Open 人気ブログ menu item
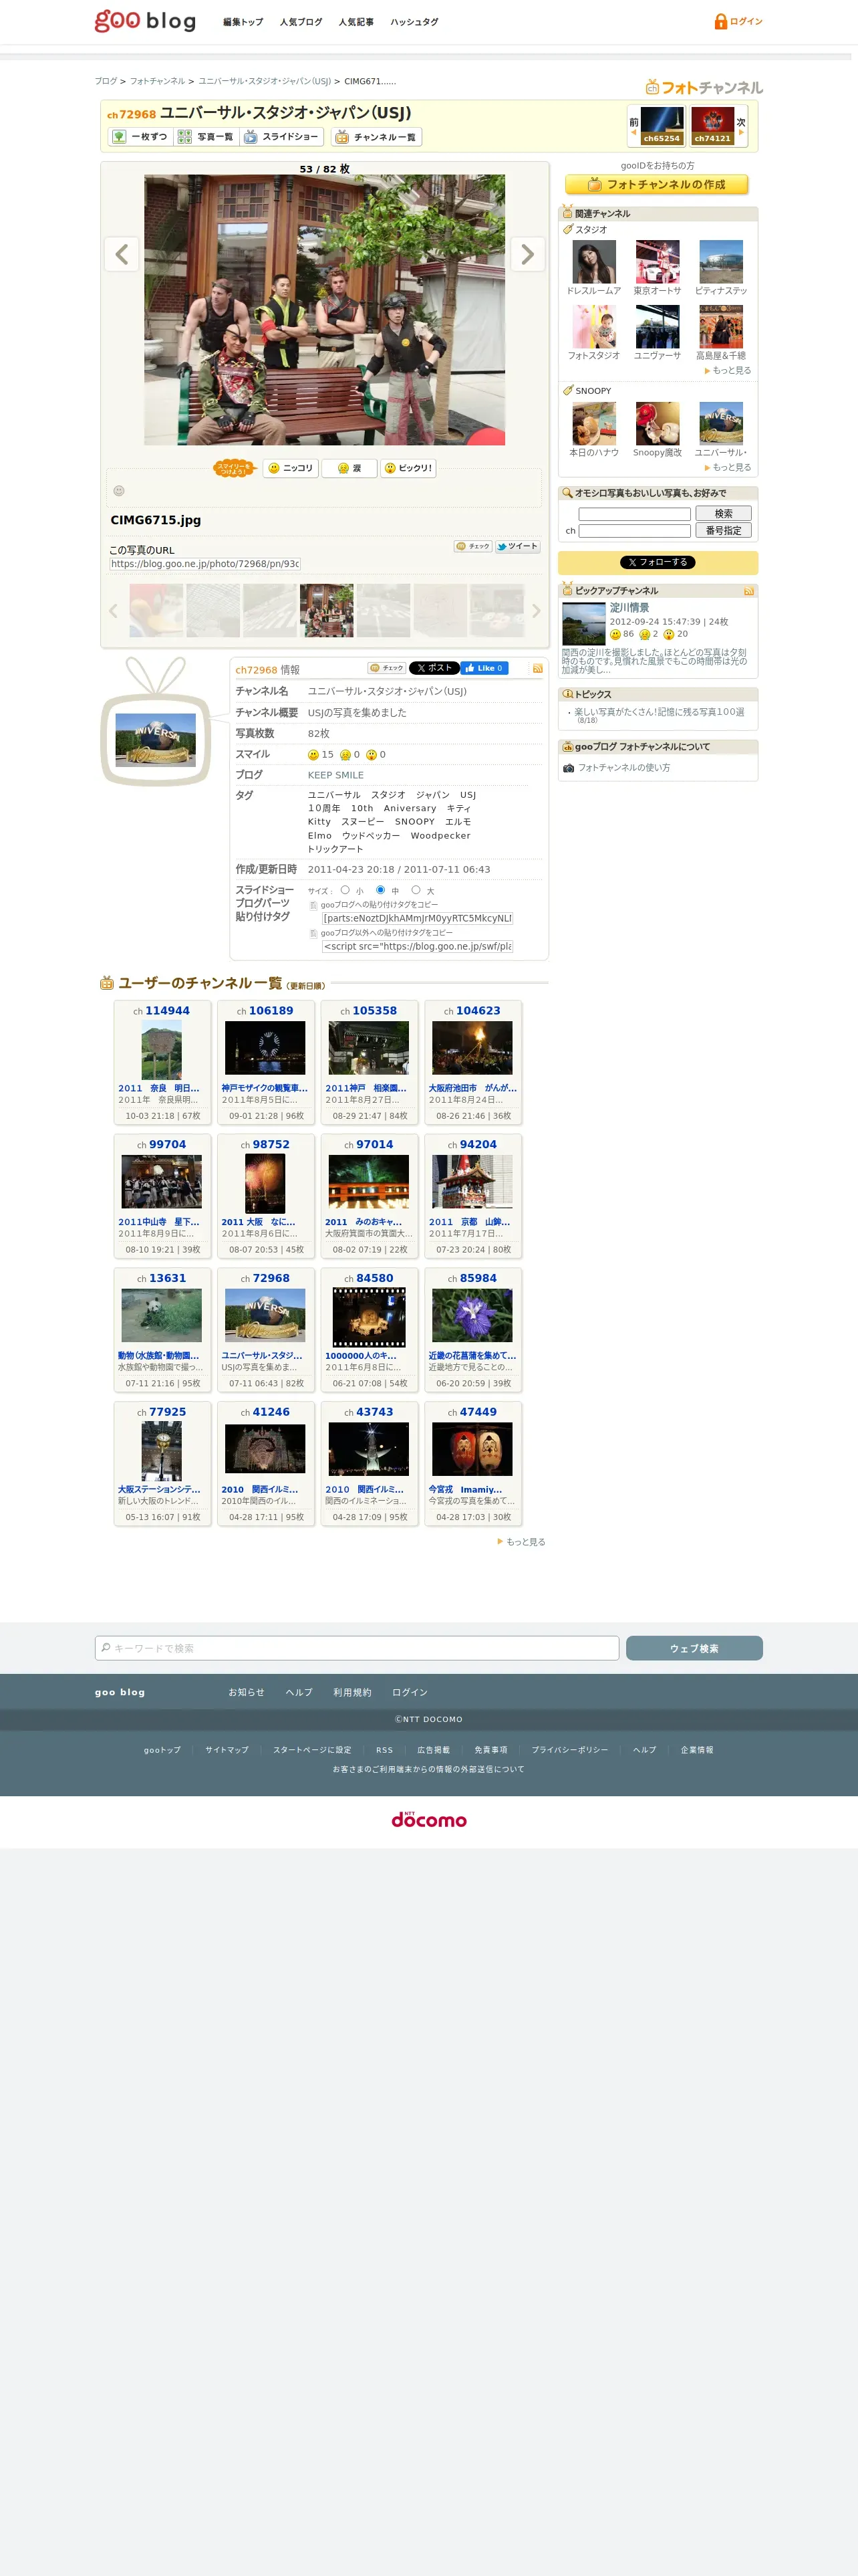This screenshot has width=858, height=2576. coord(301,22)
